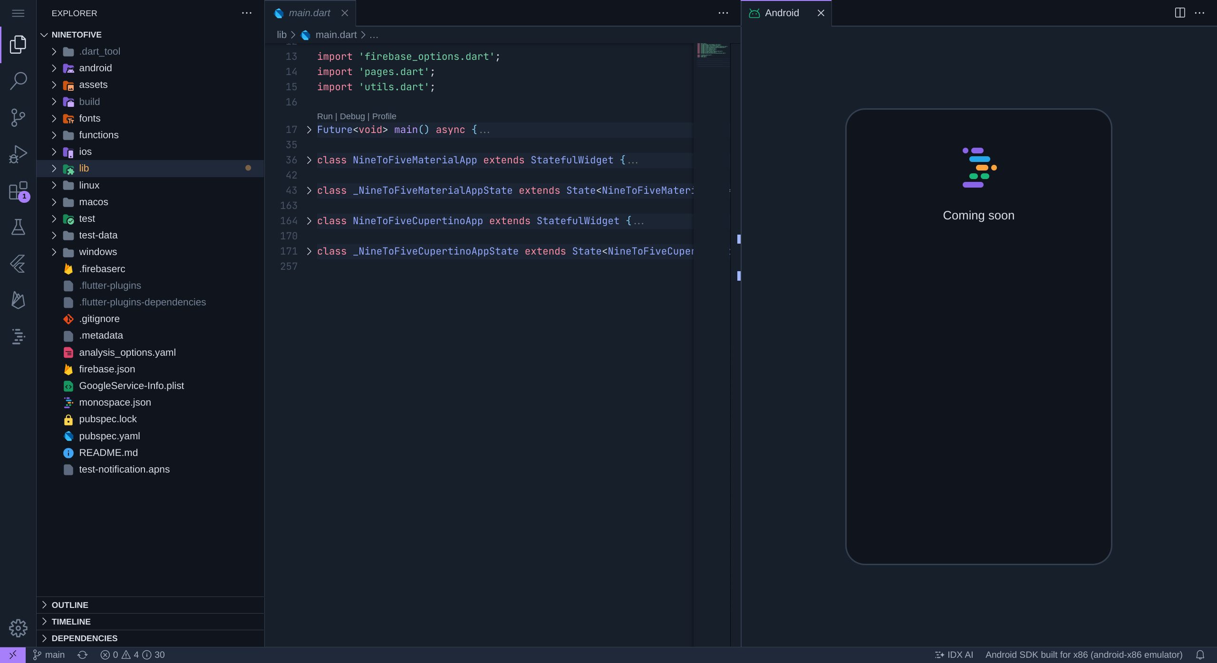Open the Manage settings gear
Image resolution: width=1217 pixels, height=663 pixels.
coord(18,628)
